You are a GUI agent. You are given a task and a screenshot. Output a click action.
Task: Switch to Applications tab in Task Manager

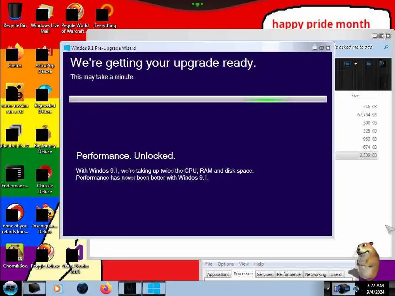coord(218,274)
